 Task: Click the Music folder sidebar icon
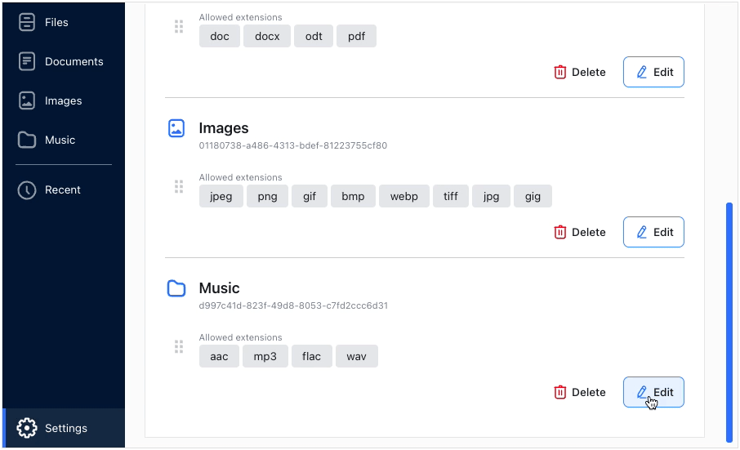pyautogui.click(x=27, y=140)
